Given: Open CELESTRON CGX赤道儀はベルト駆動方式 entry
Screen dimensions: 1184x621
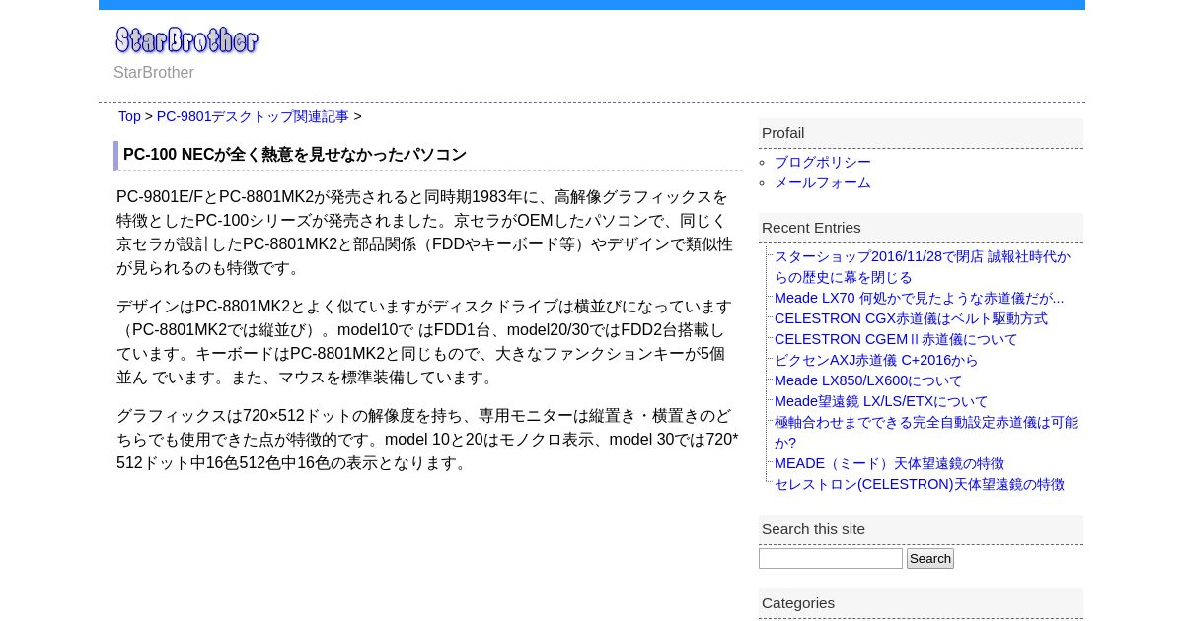Looking at the screenshot, I should pos(911,318).
